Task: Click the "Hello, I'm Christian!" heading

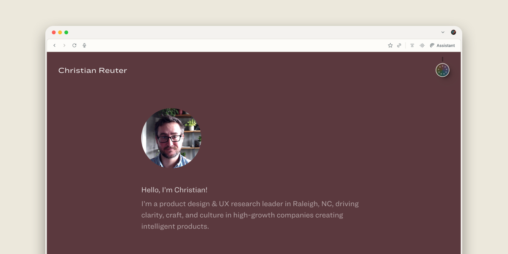Action: (174, 190)
